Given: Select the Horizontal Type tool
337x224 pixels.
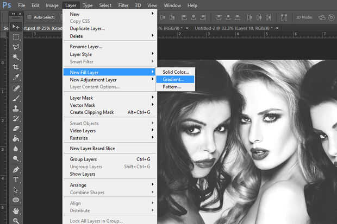Looking at the screenshot, I should (16, 180).
